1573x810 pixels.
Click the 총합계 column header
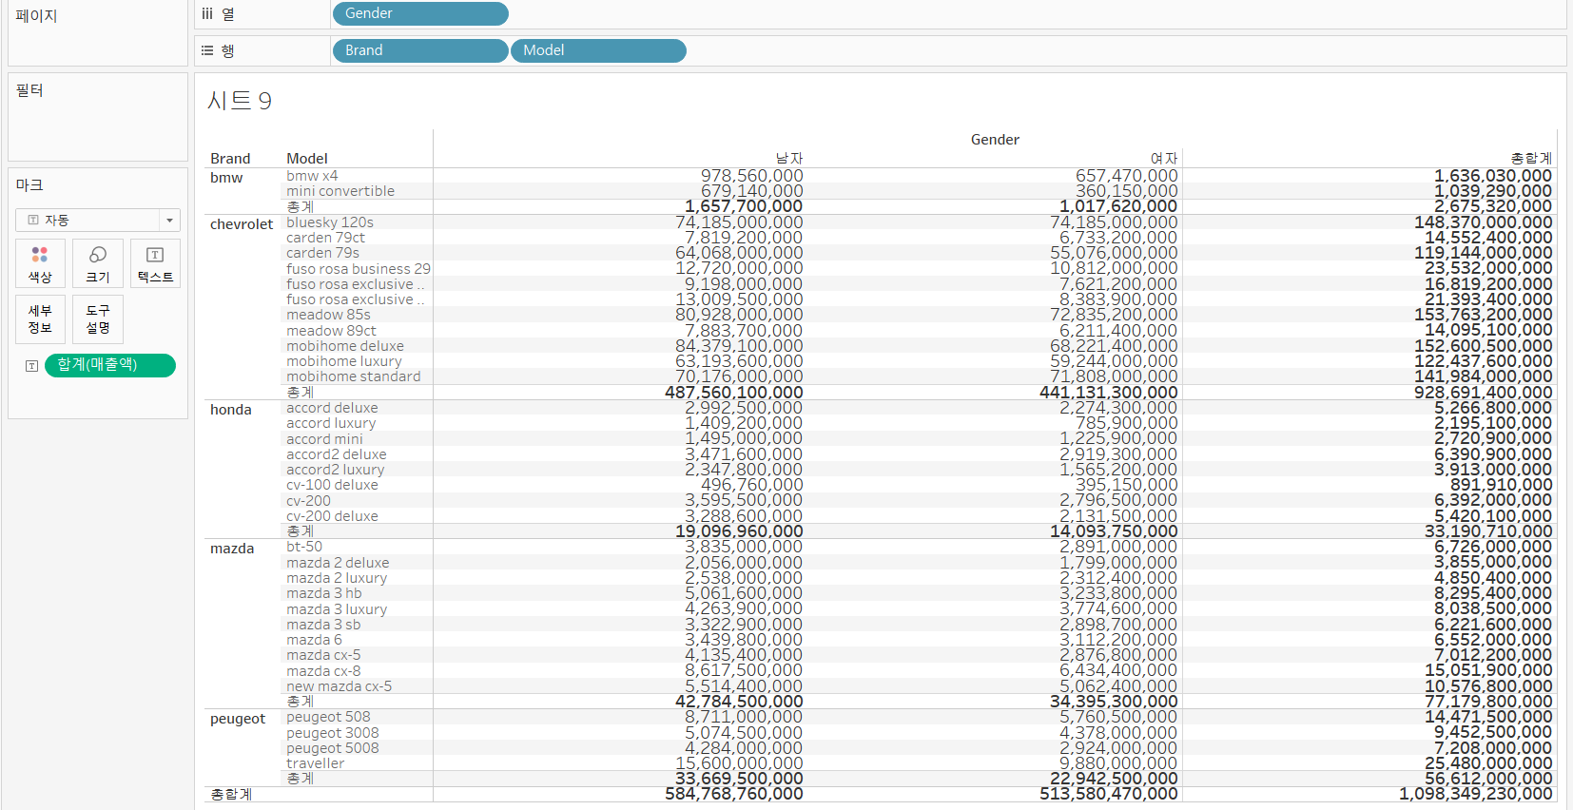1531,159
